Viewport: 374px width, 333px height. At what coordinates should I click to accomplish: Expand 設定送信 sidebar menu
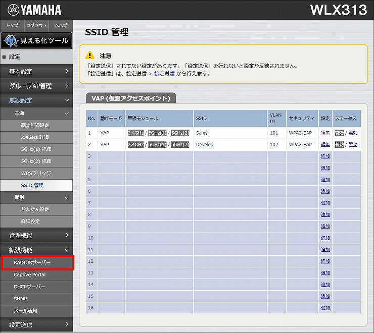tap(36, 324)
